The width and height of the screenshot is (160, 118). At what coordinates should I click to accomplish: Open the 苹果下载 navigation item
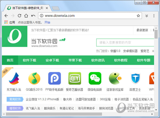[x=75, y=60]
